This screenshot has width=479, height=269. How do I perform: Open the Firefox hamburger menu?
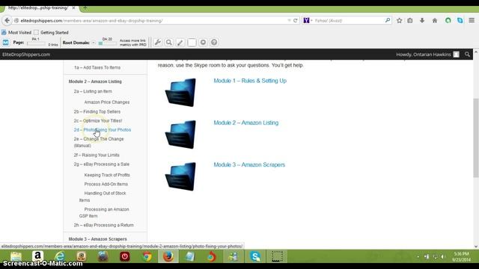click(472, 21)
